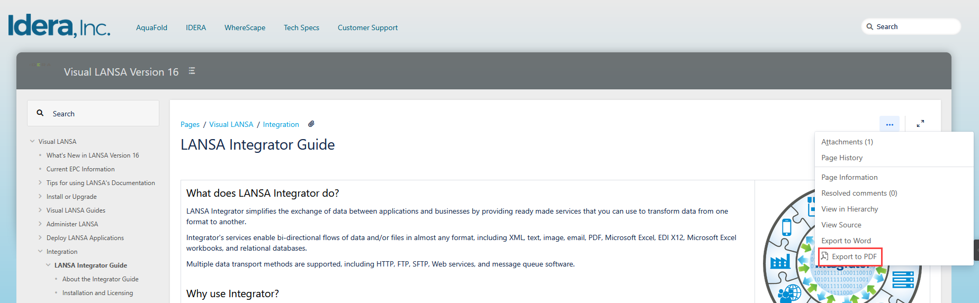
Task: Collapse the Integration tree node
Action: coord(40,251)
